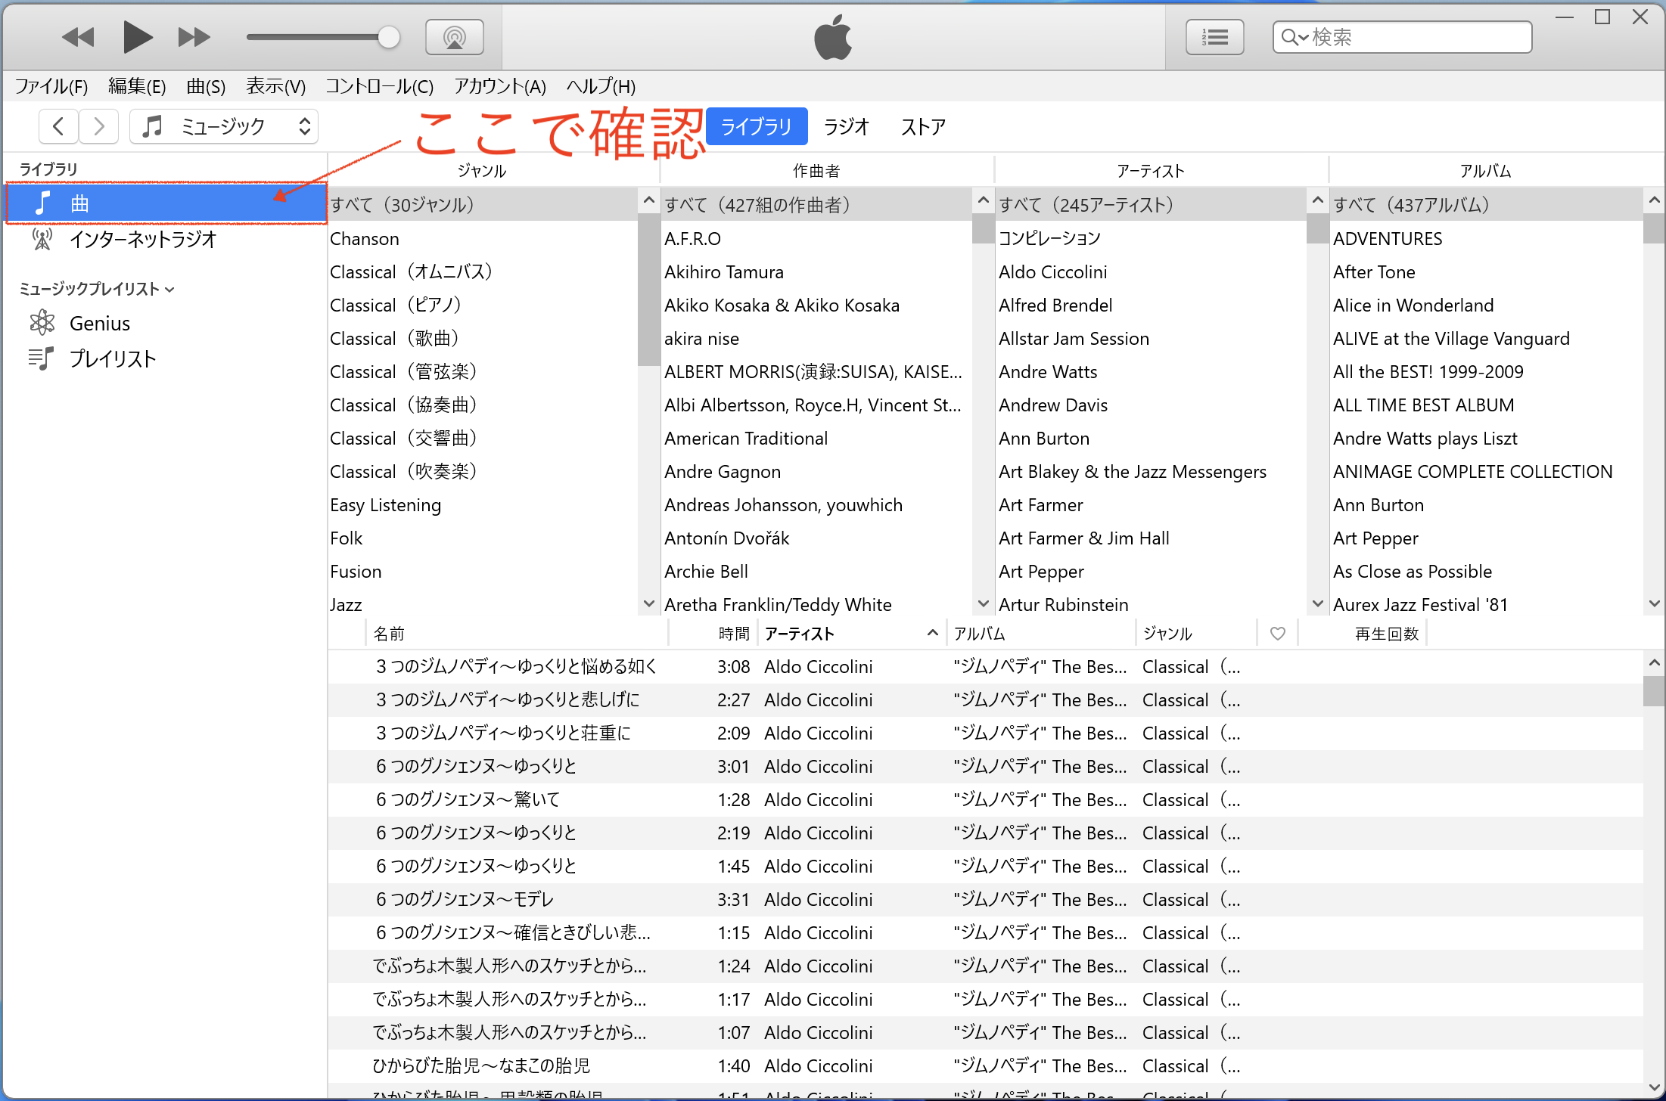Click the 検索 search field
Viewport: 1666px width, 1101px height.
coord(1415,37)
